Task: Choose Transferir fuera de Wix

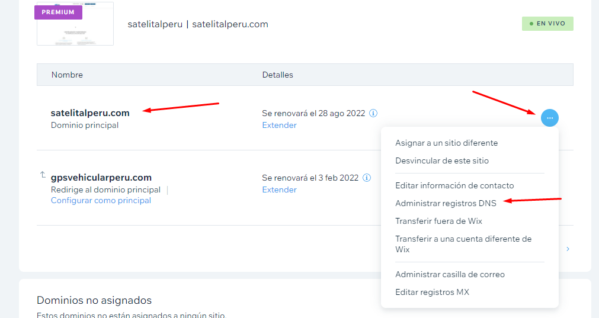Action: click(x=438, y=221)
